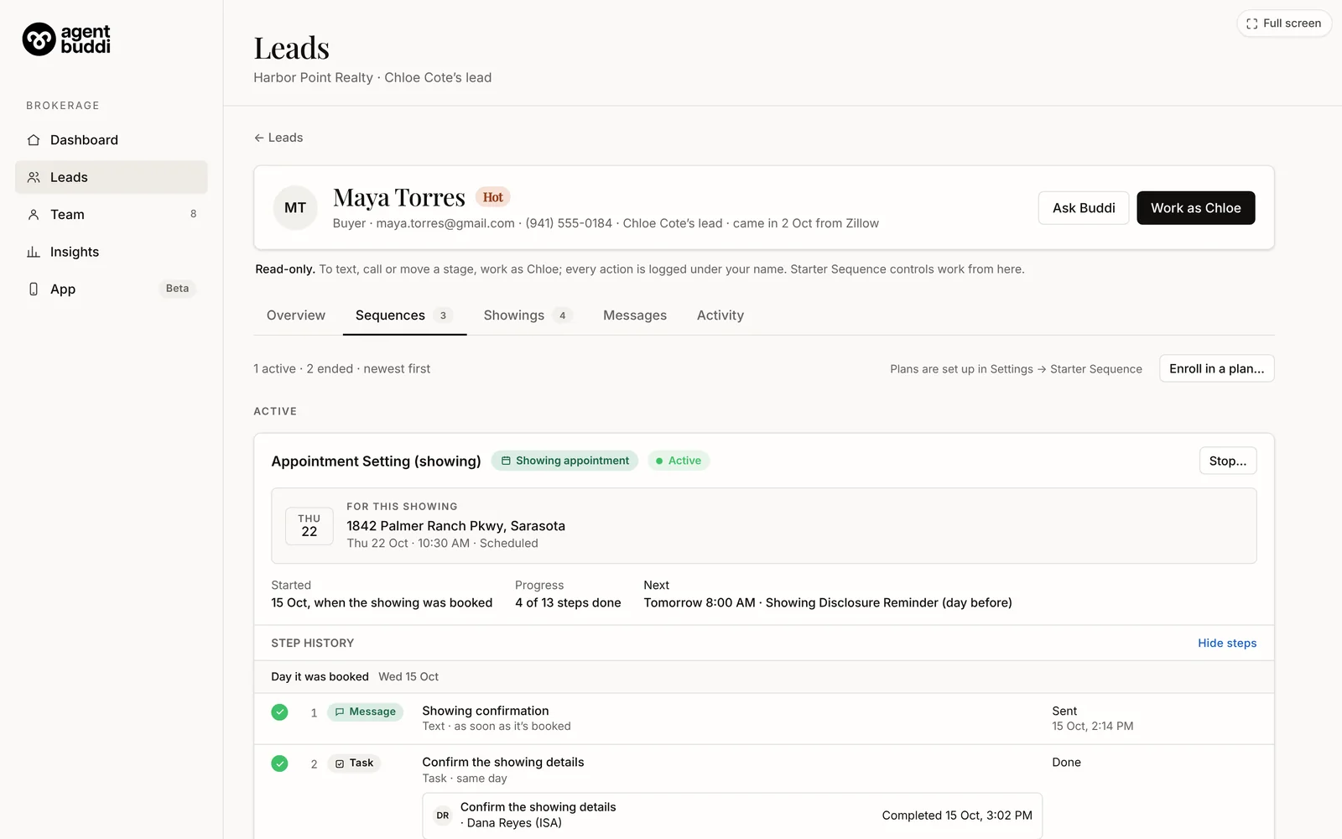Click the Hot status badge
This screenshot has width=1342, height=839.
493,197
